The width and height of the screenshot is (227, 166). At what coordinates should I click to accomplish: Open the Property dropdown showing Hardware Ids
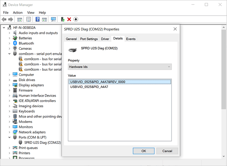coord(120,67)
